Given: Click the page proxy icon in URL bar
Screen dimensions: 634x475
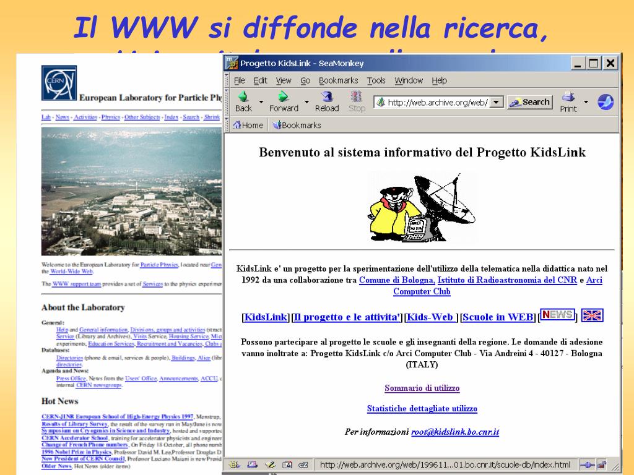Looking at the screenshot, I should point(381,102).
